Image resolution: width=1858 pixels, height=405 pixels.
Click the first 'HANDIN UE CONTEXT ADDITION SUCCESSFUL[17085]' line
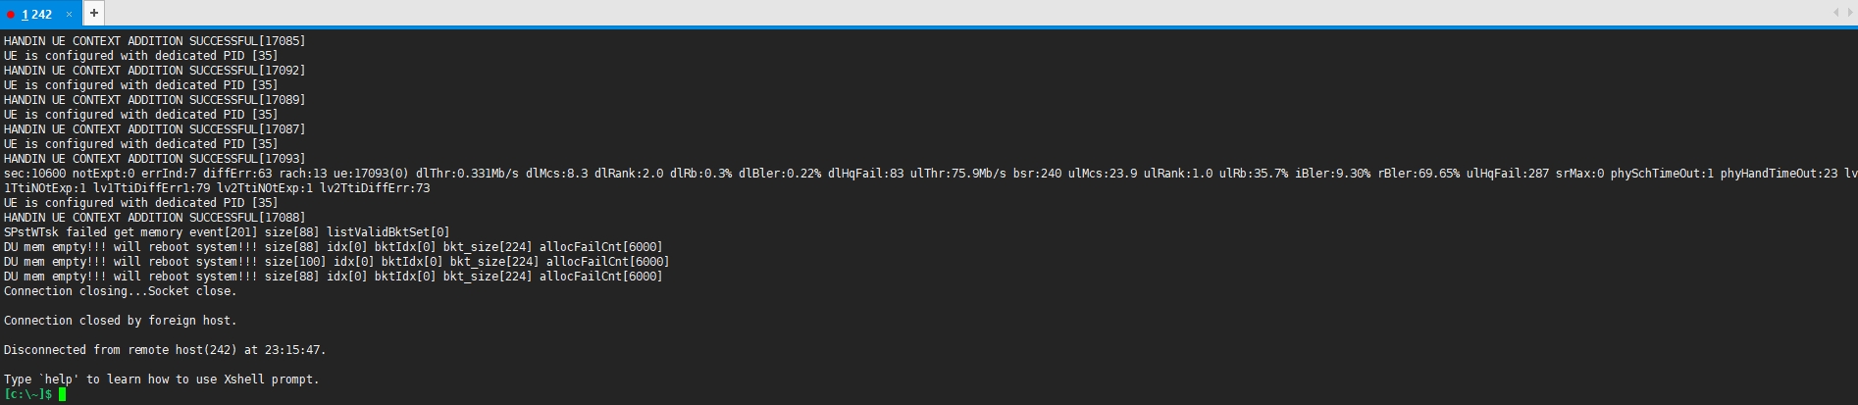154,41
